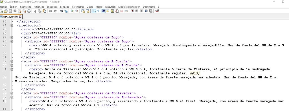
Task: Click the Save file toolbar icon
Action: coord(10,11)
